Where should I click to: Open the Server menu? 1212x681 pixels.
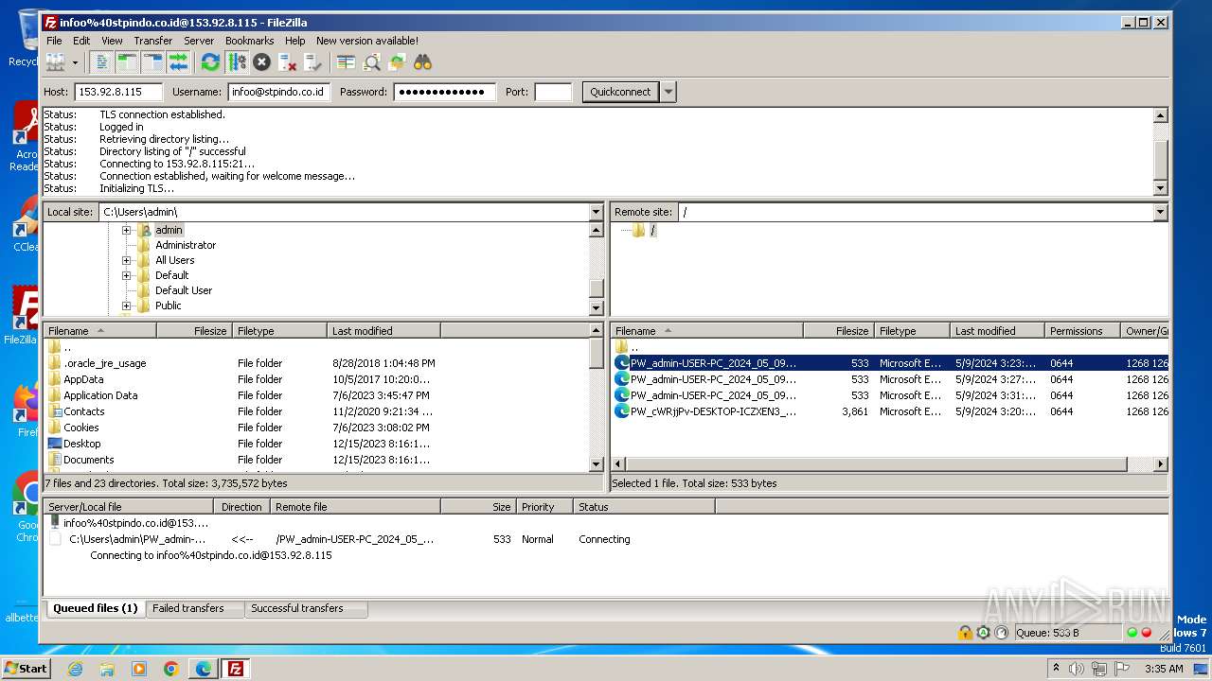[x=199, y=41]
